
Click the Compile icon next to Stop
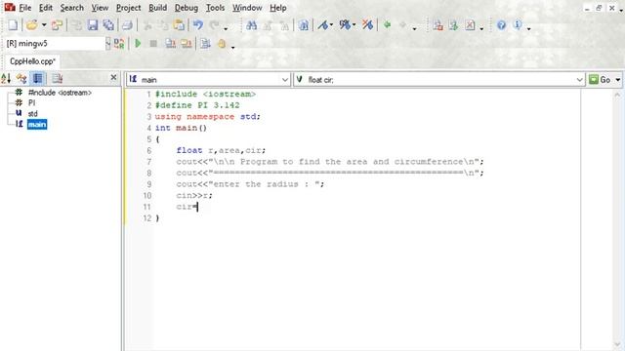point(171,43)
